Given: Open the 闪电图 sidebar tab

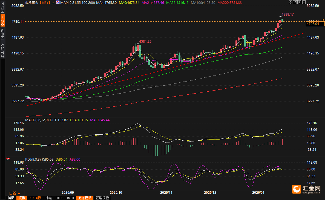Looking at the screenshot, I should tap(3, 34).
